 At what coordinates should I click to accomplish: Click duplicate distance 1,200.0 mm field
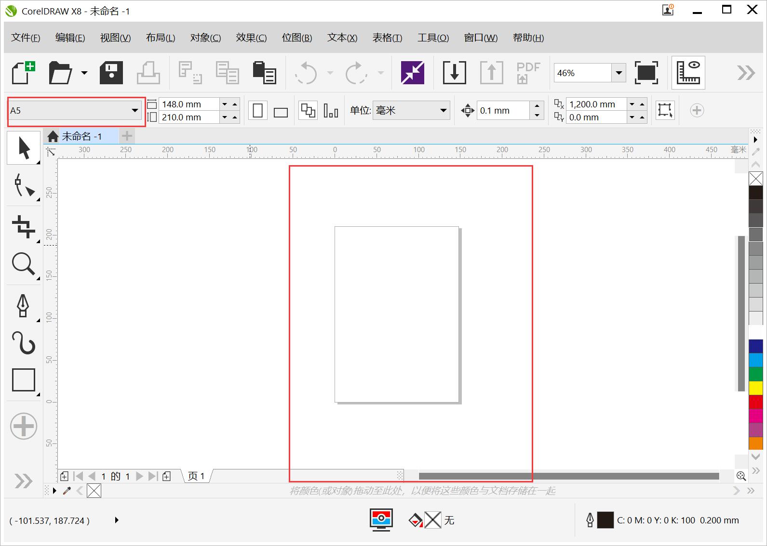596,104
